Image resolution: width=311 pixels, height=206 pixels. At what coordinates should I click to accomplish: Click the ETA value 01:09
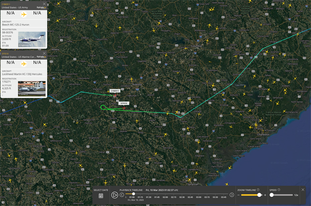6,46
